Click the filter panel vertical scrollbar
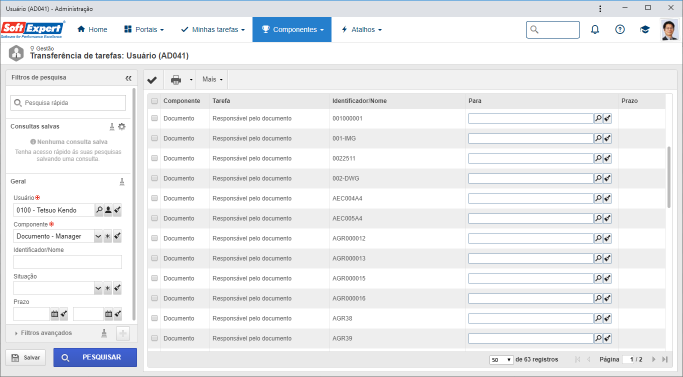The width and height of the screenshot is (683, 377). pyautogui.click(x=134, y=204)
